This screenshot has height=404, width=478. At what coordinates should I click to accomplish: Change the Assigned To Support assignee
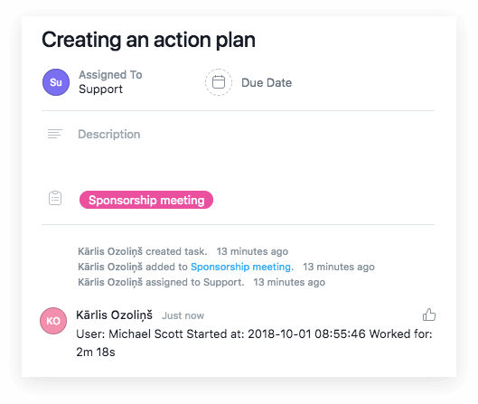tap(100, 89)
